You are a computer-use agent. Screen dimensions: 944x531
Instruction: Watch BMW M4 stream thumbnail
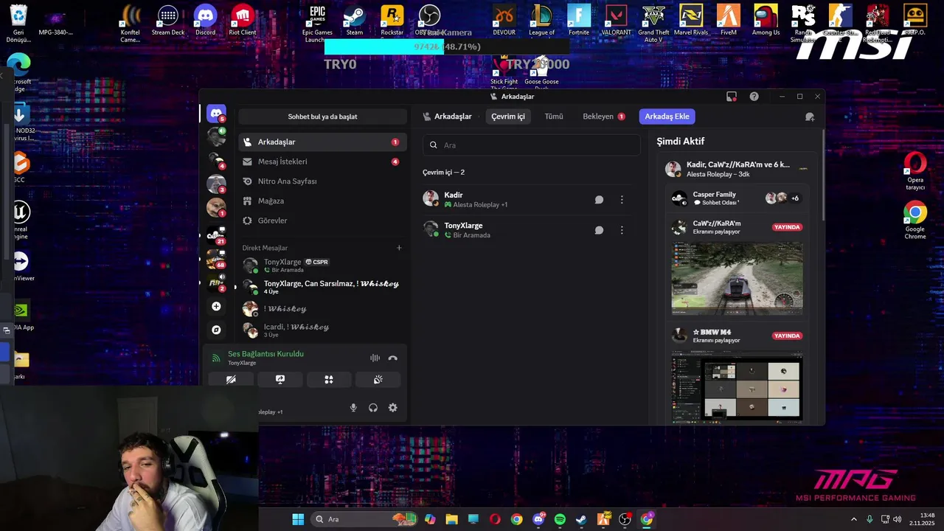click(737, 386)
